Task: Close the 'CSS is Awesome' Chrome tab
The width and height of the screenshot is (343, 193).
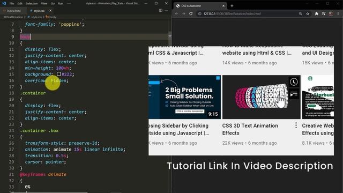Action: point(223,6)
